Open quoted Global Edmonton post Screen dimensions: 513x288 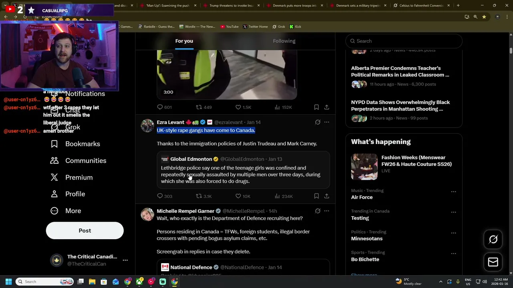[243, 170]
